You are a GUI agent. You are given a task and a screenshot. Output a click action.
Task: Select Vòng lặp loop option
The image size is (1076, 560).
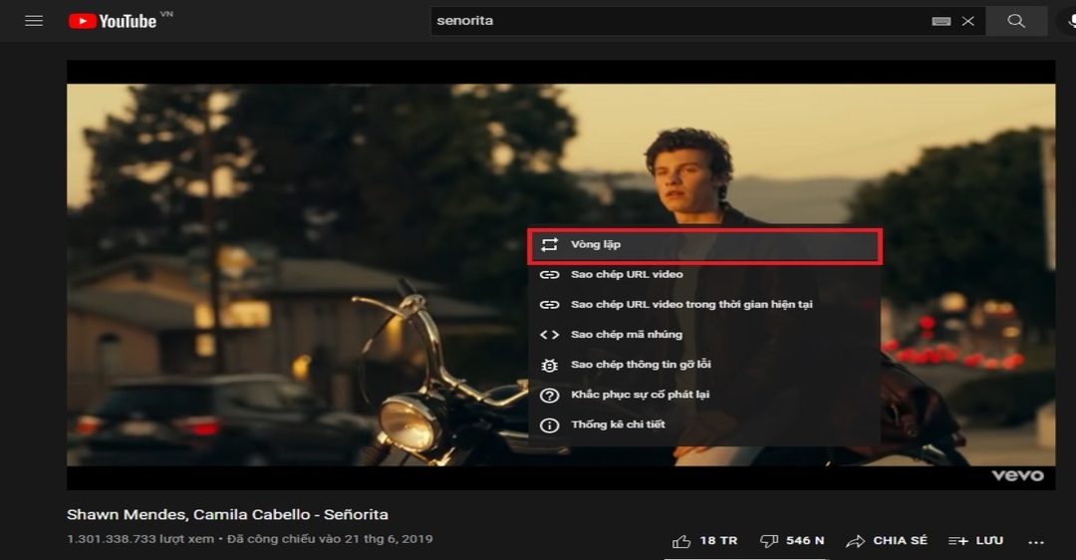tap(704, 245)
